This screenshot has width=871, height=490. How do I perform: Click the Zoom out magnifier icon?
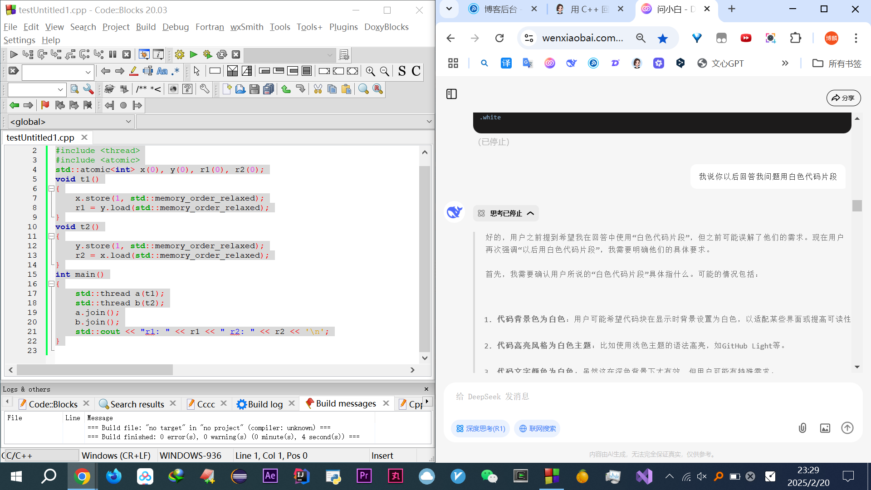(385, 71)
